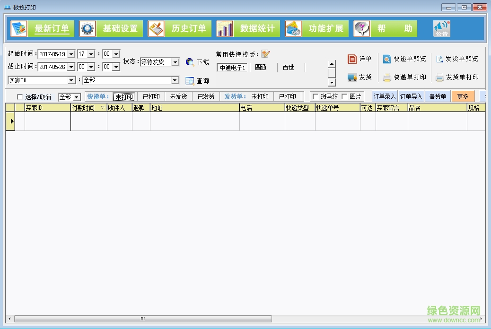
Task: Open the 截止时间 date dropdown
Action: [71, 67]
